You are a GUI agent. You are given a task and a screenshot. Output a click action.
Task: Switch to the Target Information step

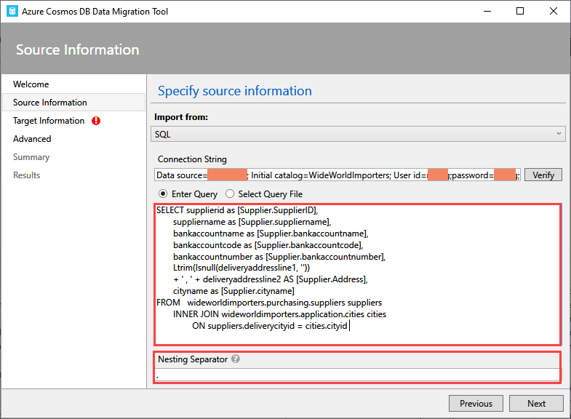tap(49, 121)
